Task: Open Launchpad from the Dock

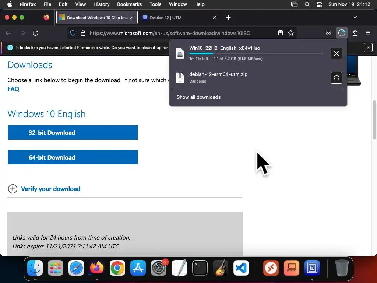Action: coord(56,268)
